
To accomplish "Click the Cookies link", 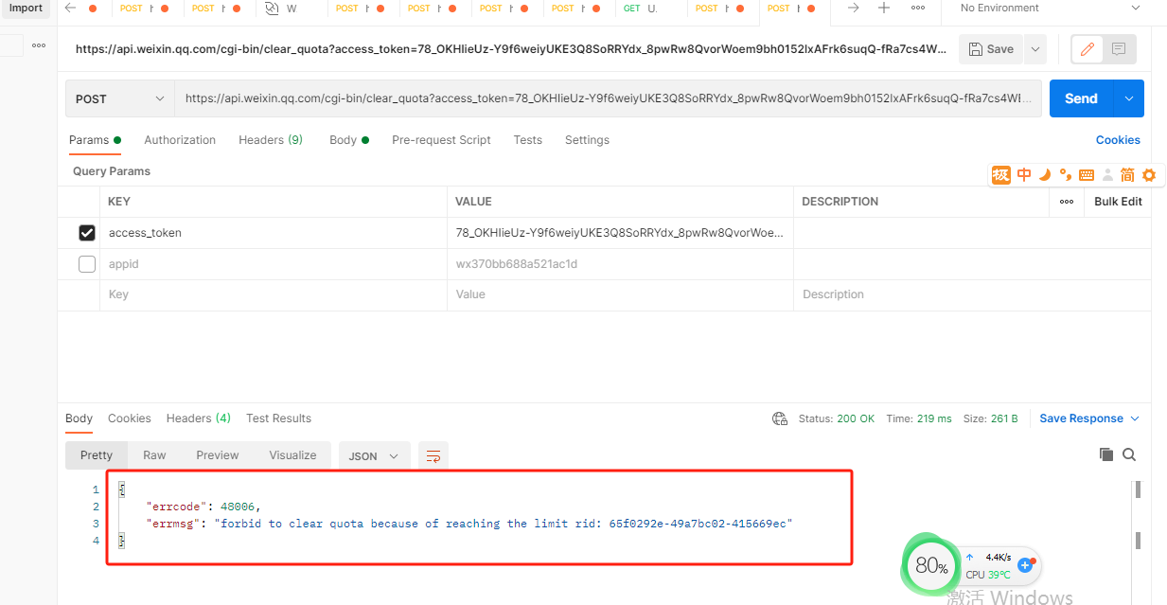I will click(x=1118, y=140).
